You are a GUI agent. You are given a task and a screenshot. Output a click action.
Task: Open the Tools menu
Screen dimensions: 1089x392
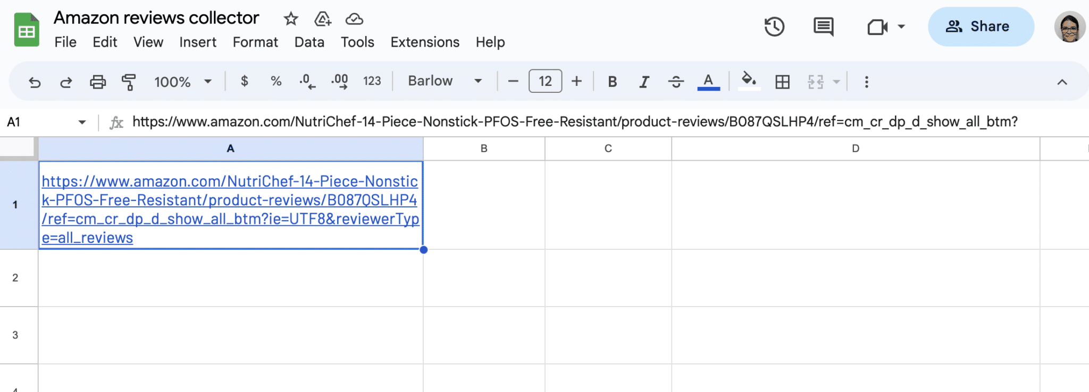pos(357,42)
